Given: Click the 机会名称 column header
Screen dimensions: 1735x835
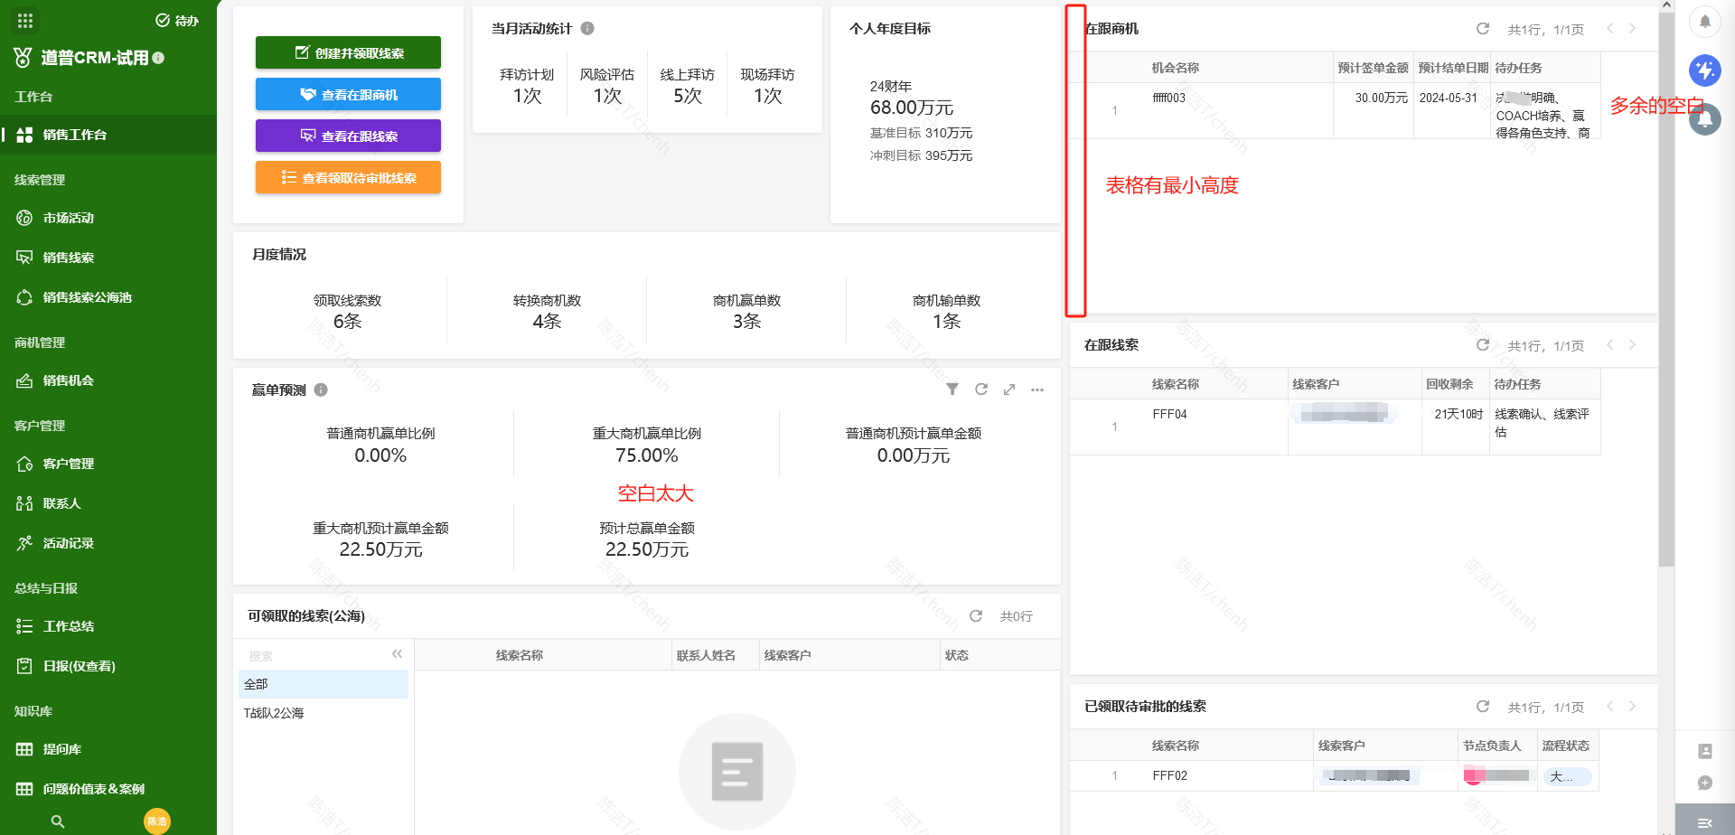Looking at the screenshot, I should 1176,68.
